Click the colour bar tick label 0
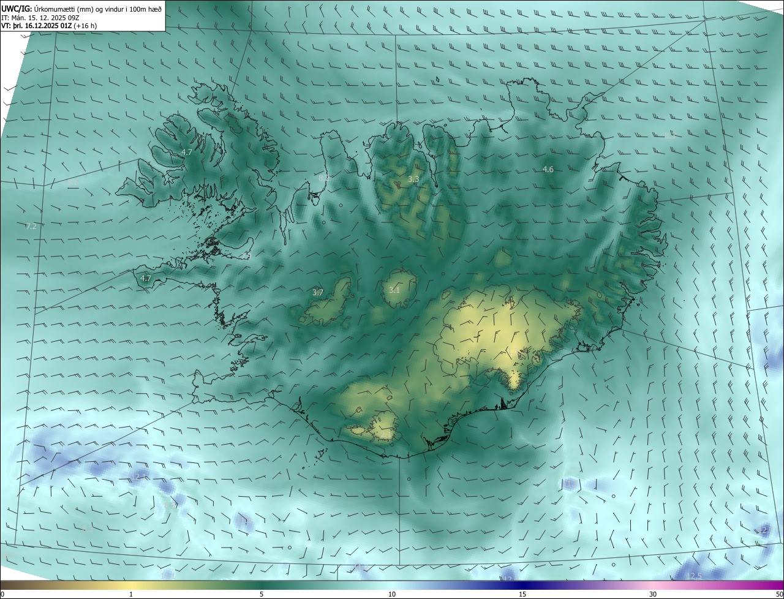Screen dimensions: 784x599 click(2, 594)
